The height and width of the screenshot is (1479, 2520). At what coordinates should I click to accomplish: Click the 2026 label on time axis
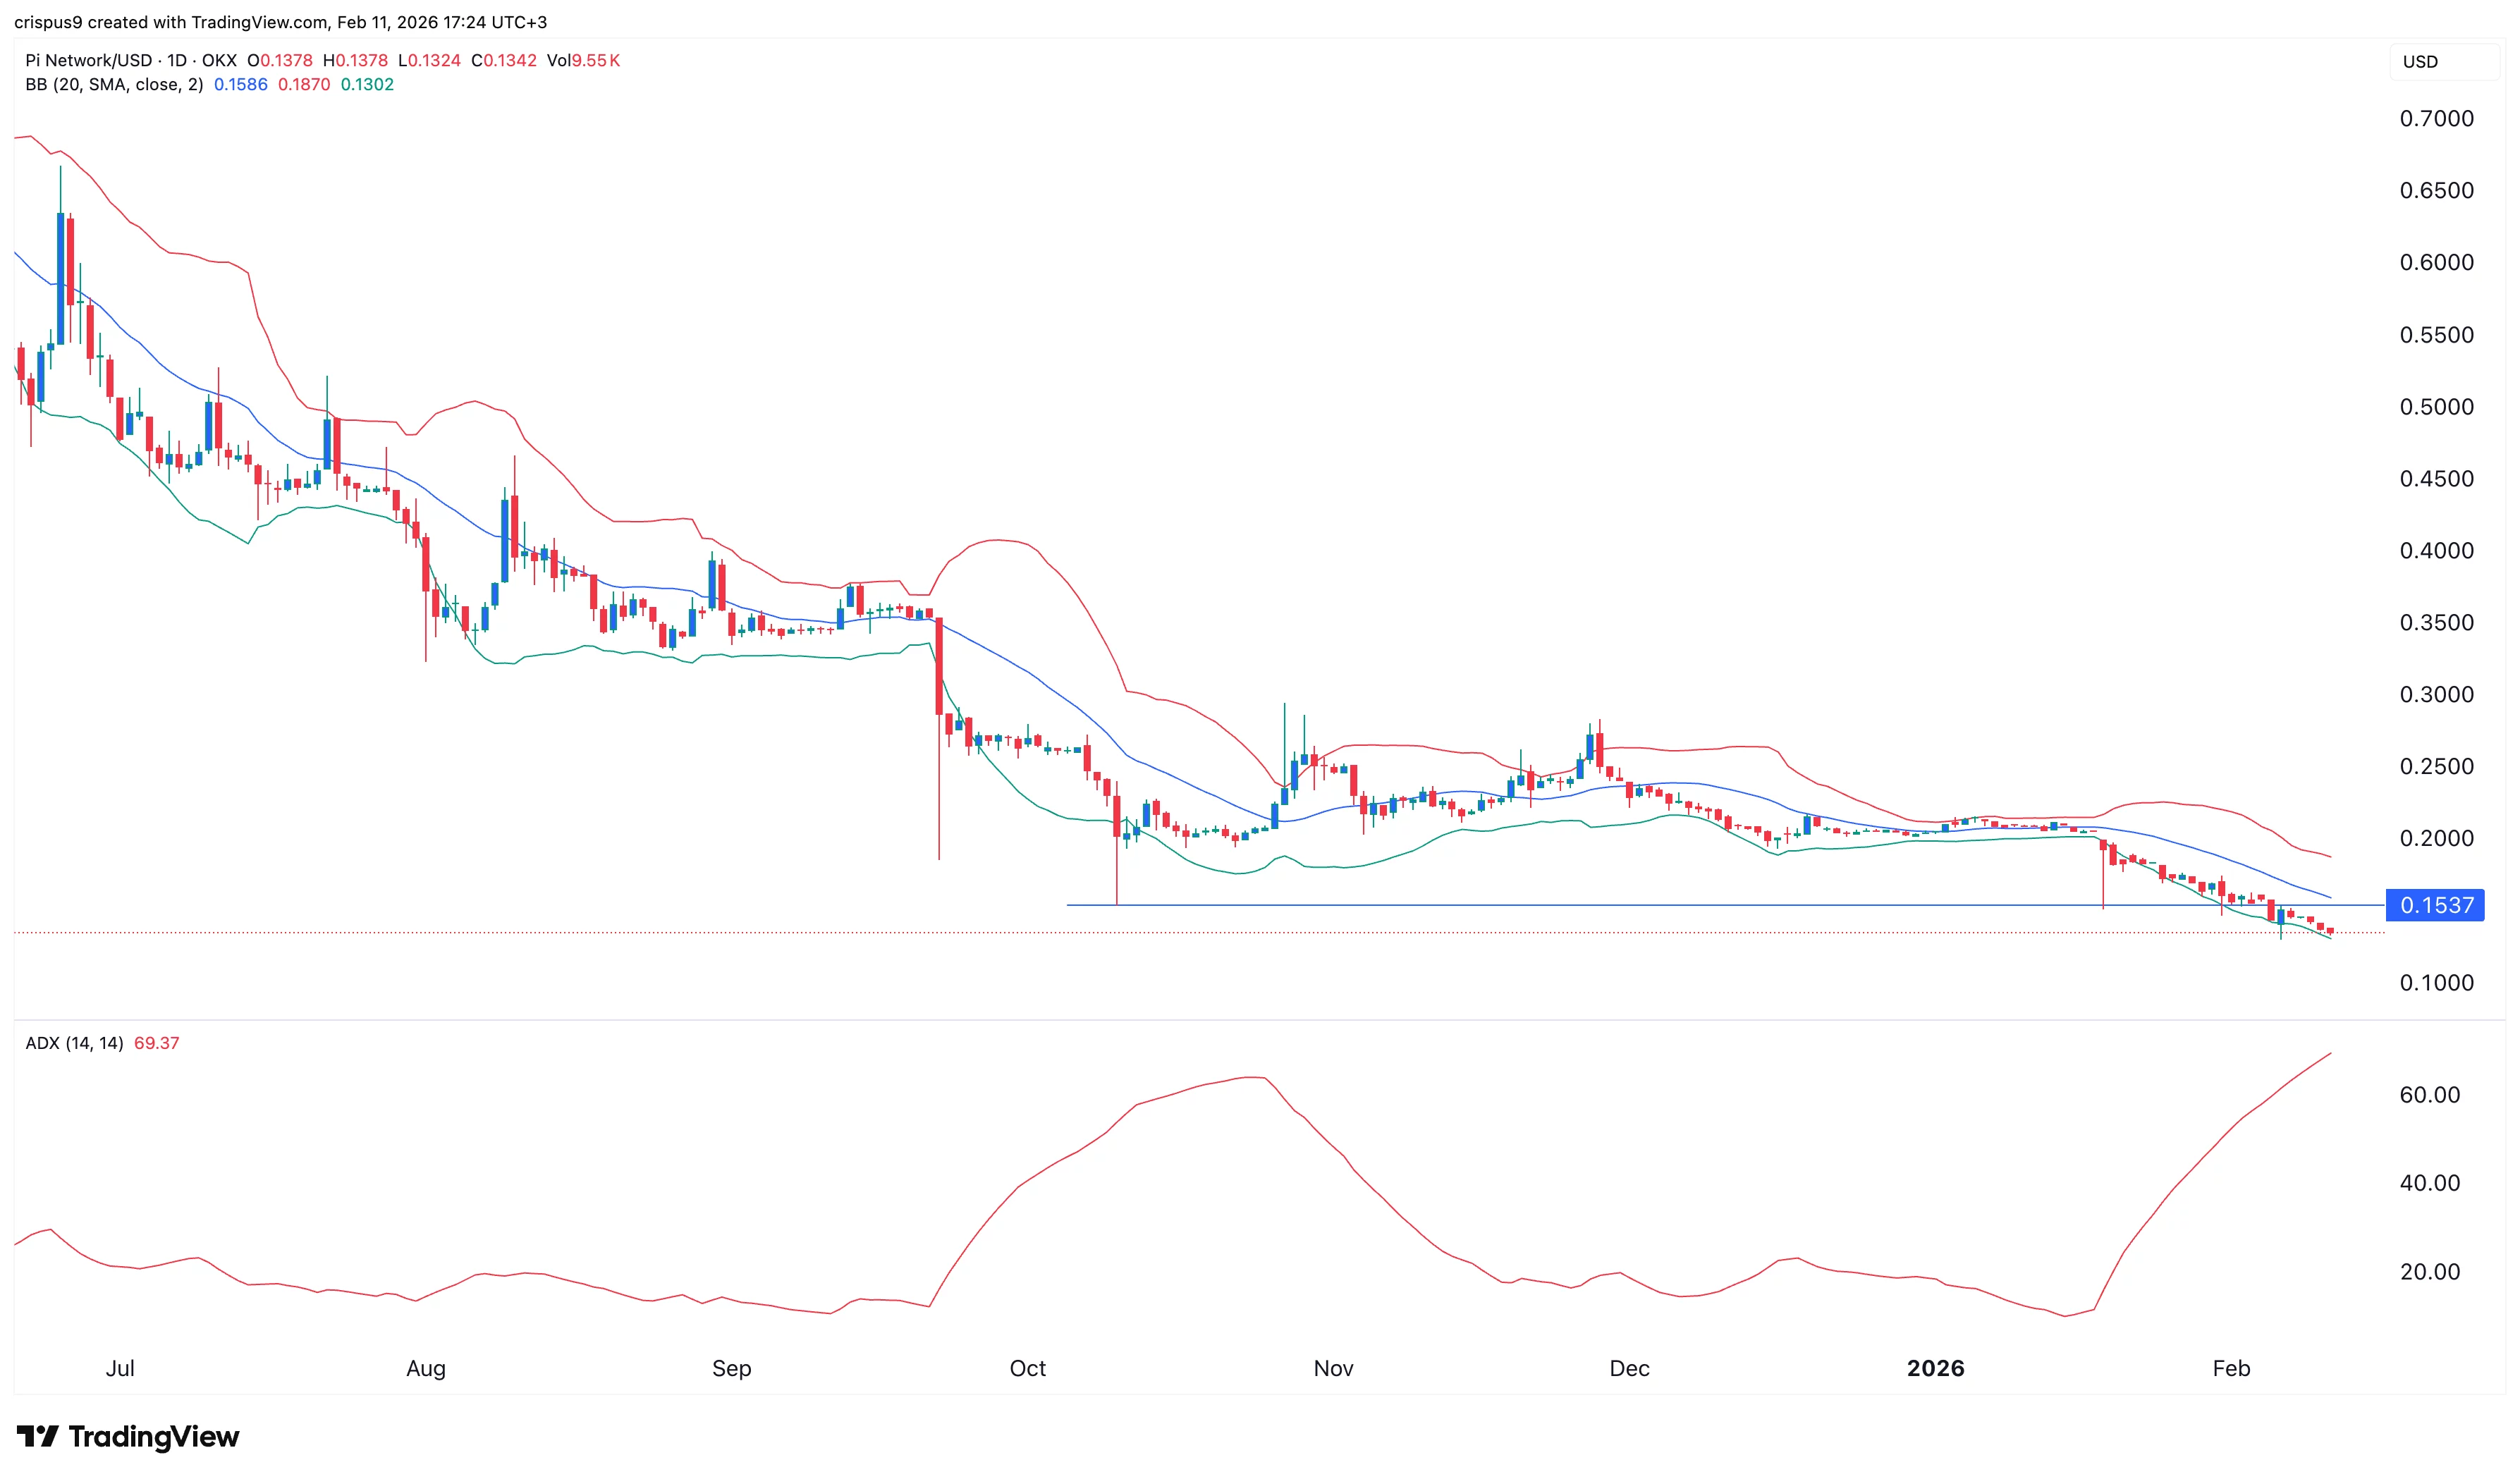coord(1936,1368)
